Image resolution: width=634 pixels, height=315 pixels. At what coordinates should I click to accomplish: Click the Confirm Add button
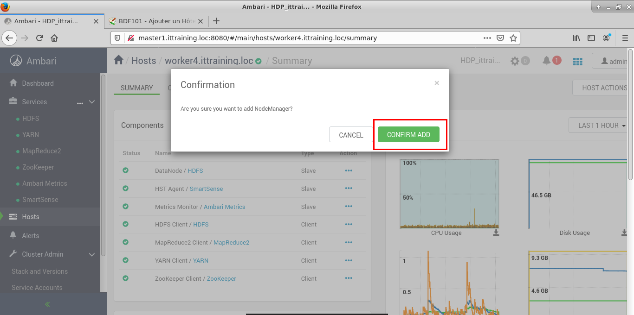(x=408, y=135)
